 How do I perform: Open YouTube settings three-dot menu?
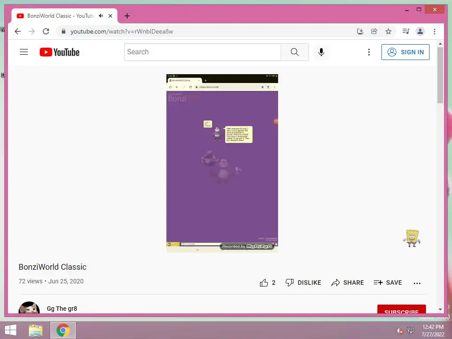[369, 52]
